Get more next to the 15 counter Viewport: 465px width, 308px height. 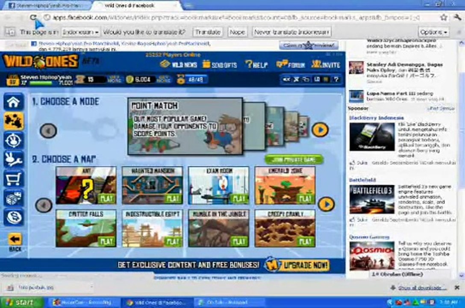click(114, 80)
